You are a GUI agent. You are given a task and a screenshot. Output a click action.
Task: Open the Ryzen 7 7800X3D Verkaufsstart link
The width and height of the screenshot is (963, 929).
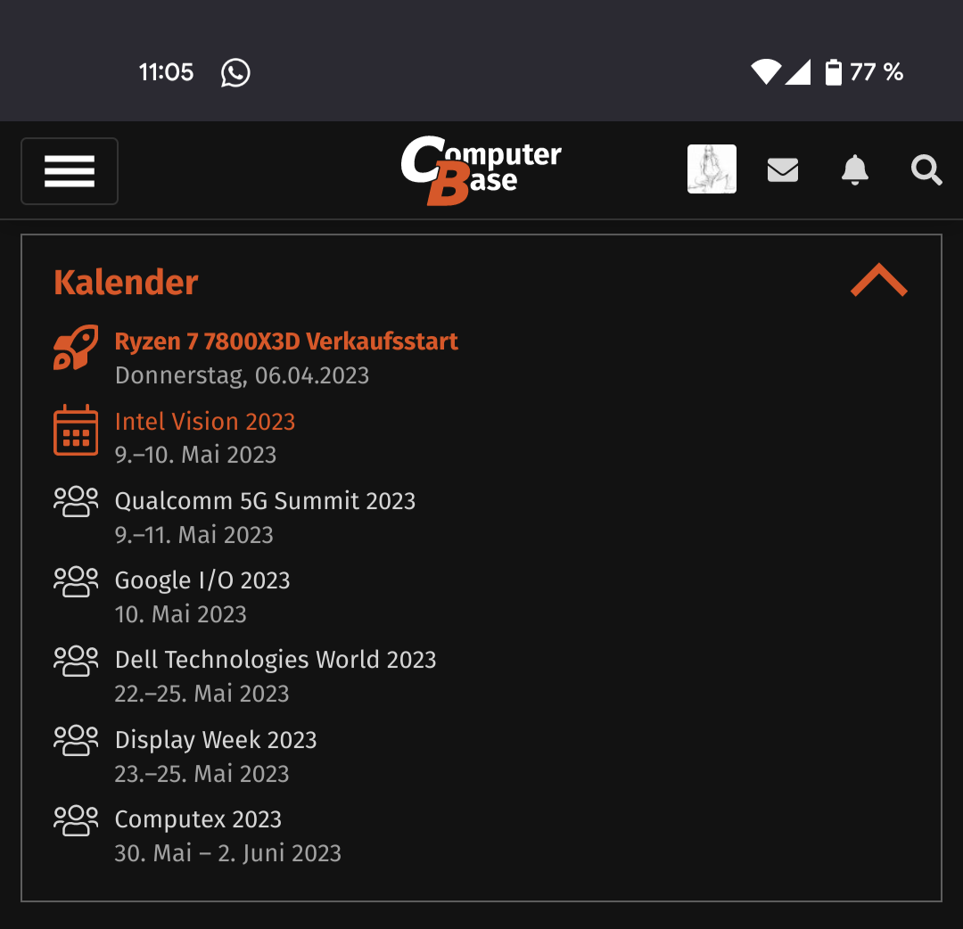coord(286,341)
